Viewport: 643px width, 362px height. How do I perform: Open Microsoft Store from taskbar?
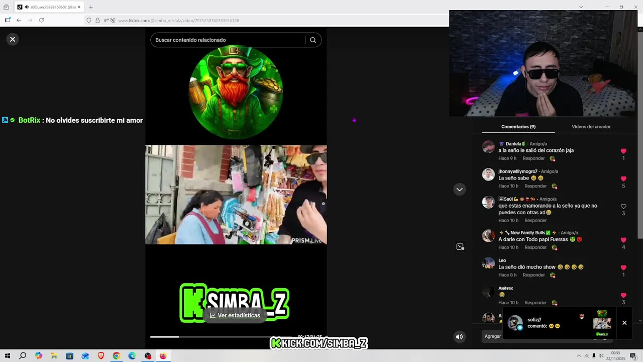(69, 356)
